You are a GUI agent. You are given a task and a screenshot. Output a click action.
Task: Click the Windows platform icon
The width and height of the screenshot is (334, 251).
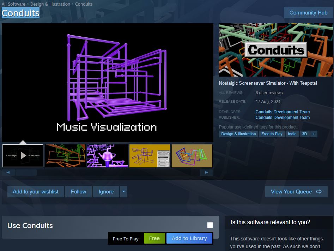click(x=210, y=225)
